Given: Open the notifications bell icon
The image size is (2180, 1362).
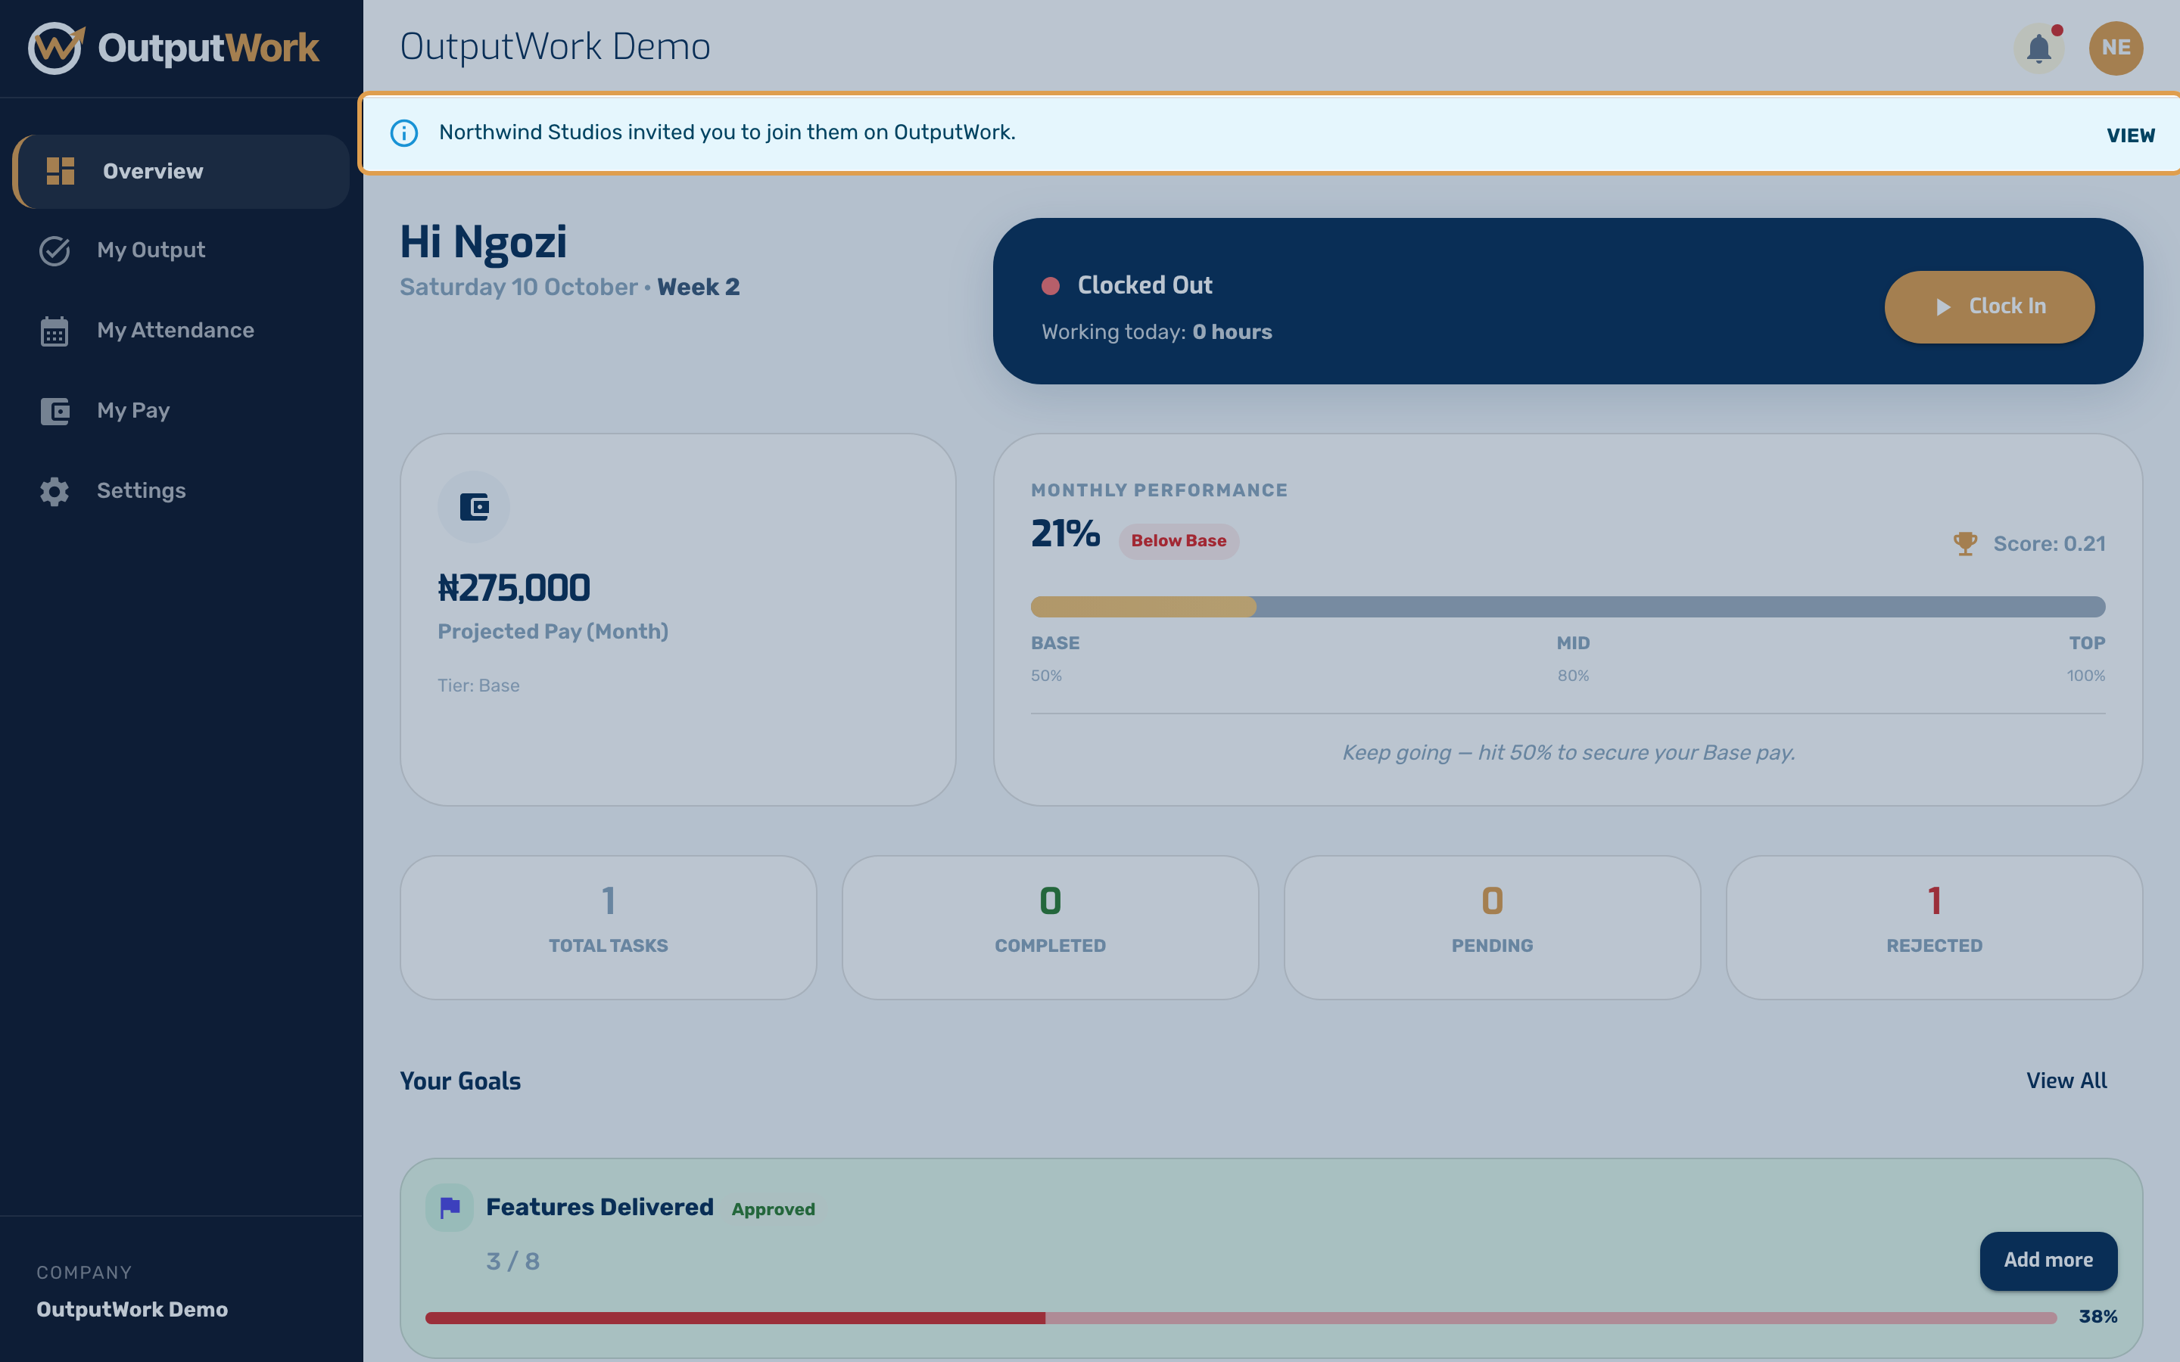Looking at the screenshot, I should [2038, 48].
